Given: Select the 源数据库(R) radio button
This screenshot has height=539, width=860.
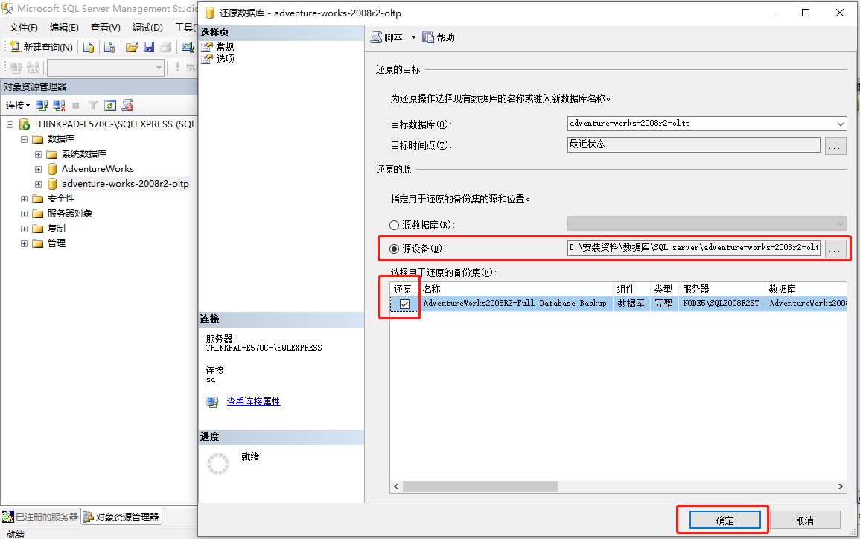Looking at the screenshot, I should point(394,226).
